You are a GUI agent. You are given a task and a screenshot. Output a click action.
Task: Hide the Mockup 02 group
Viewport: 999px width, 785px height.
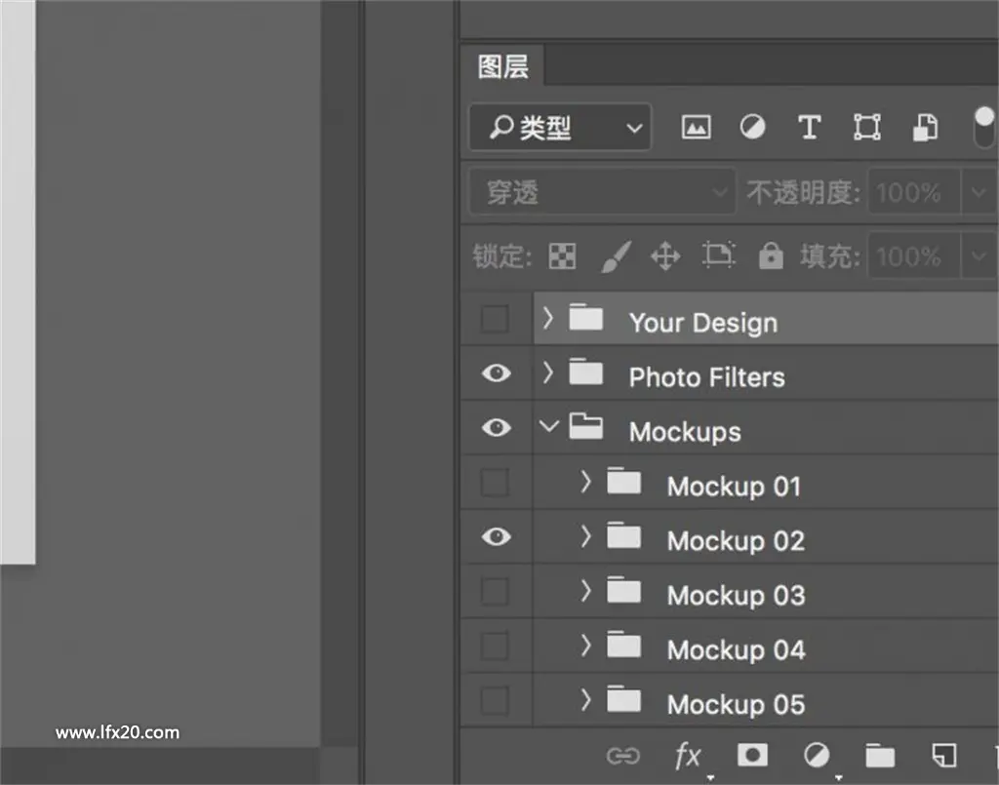[x=497, y=536]
